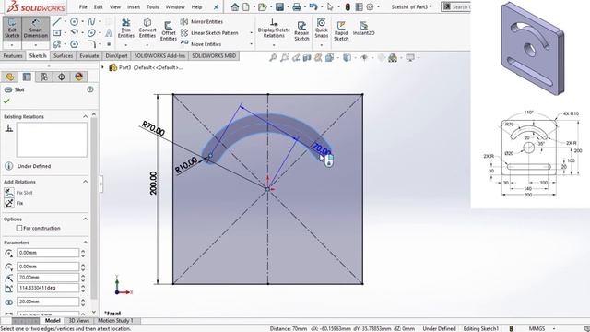Click the Zoom to Fit icon
590x332 pixels.
273,57
